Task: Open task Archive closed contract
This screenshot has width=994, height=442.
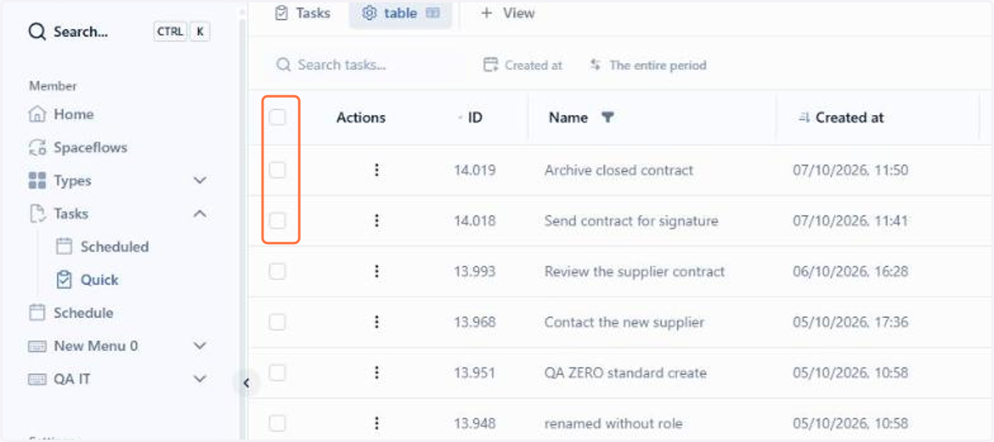Action: 619,171
